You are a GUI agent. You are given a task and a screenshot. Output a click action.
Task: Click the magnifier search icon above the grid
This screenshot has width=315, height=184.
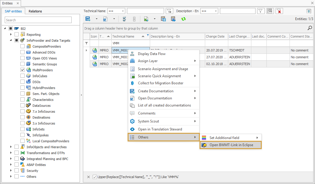310,28
